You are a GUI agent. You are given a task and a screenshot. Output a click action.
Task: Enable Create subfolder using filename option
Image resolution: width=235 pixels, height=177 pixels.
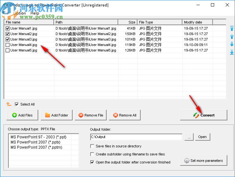coord(92,154)
